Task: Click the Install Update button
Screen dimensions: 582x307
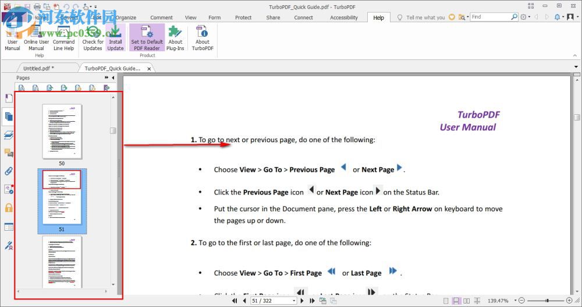Action: click(115, 38)
